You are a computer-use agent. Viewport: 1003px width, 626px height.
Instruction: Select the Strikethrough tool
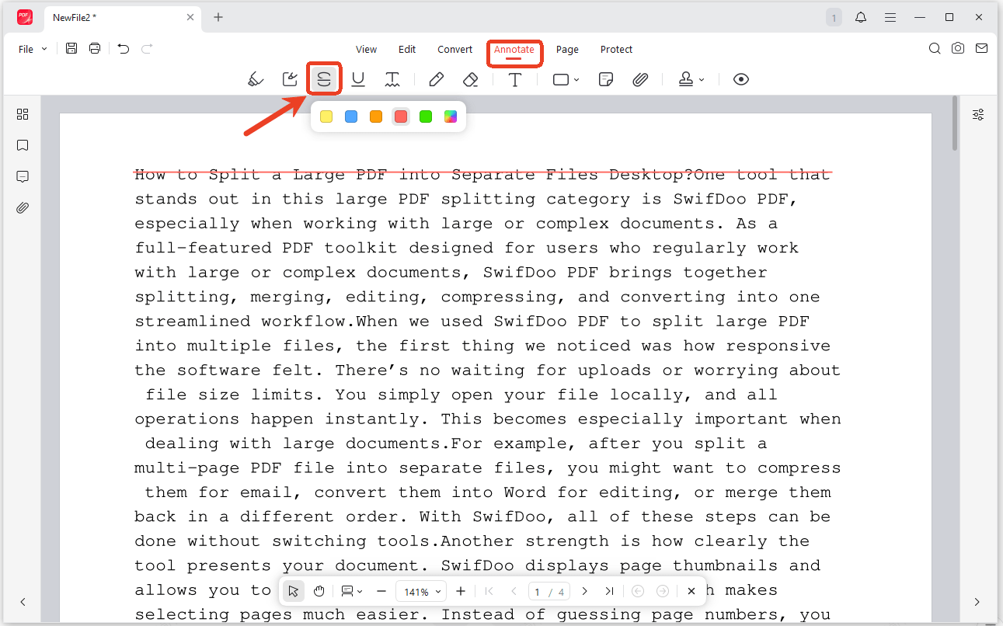324,79
